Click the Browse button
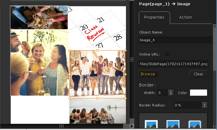 click(148, 74)
